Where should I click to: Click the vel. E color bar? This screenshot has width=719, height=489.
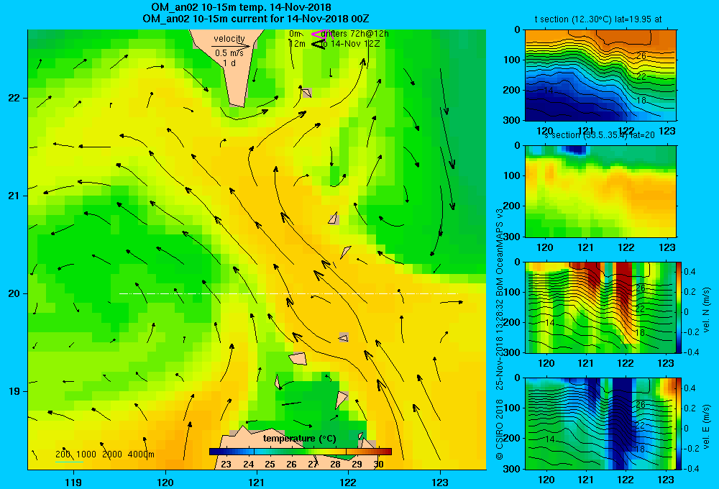679,424
